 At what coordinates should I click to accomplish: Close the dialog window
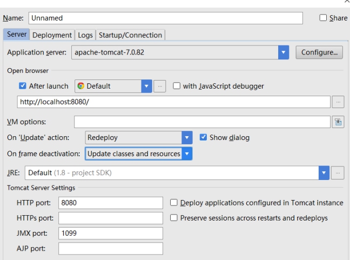346,3
